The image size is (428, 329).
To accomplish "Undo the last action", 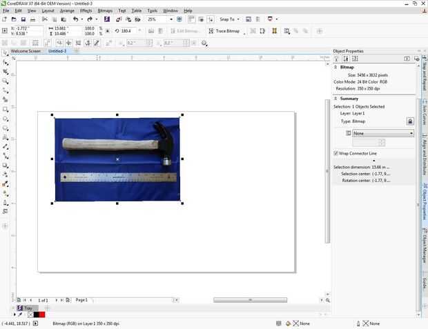I will tap(76, 19).
